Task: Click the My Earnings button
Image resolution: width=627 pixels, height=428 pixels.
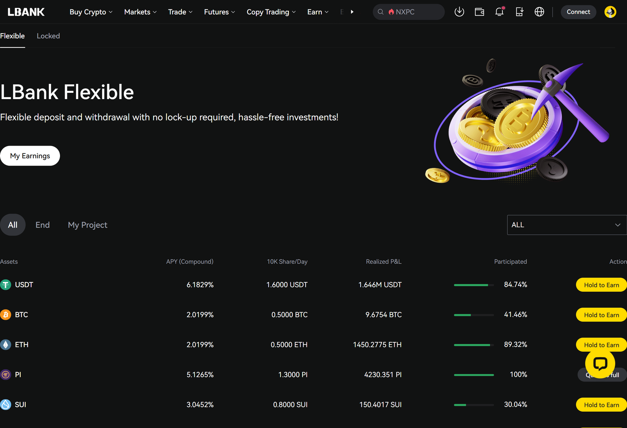Action: (x=30, y=156)
